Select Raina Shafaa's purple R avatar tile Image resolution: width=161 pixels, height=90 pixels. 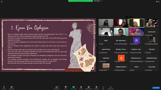136,40
